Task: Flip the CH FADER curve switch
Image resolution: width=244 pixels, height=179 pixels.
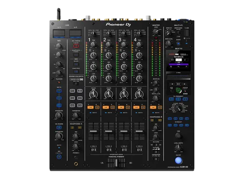Action: (x=156, y=152)
